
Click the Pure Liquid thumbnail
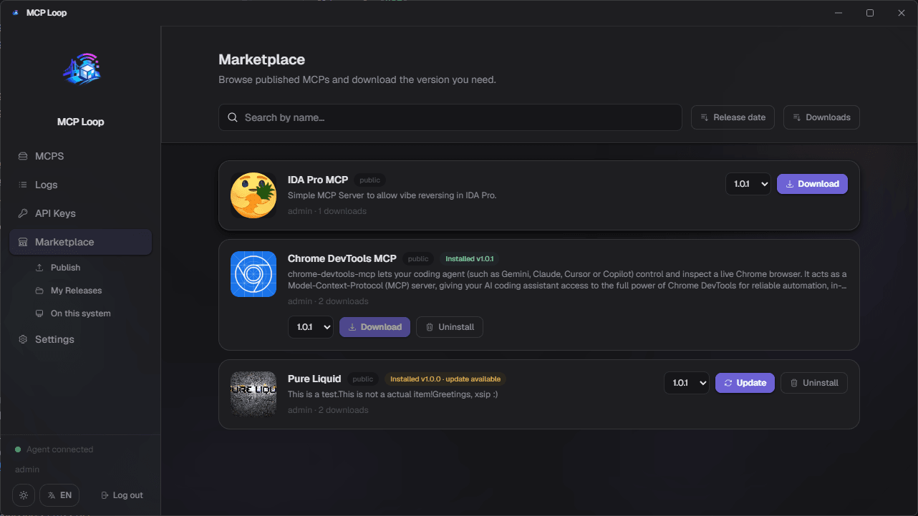(x=253, y=394)
